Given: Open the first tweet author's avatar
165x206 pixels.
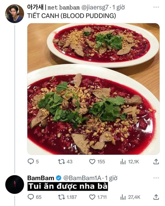Looking at the screenshot, I should click(15, 14).
